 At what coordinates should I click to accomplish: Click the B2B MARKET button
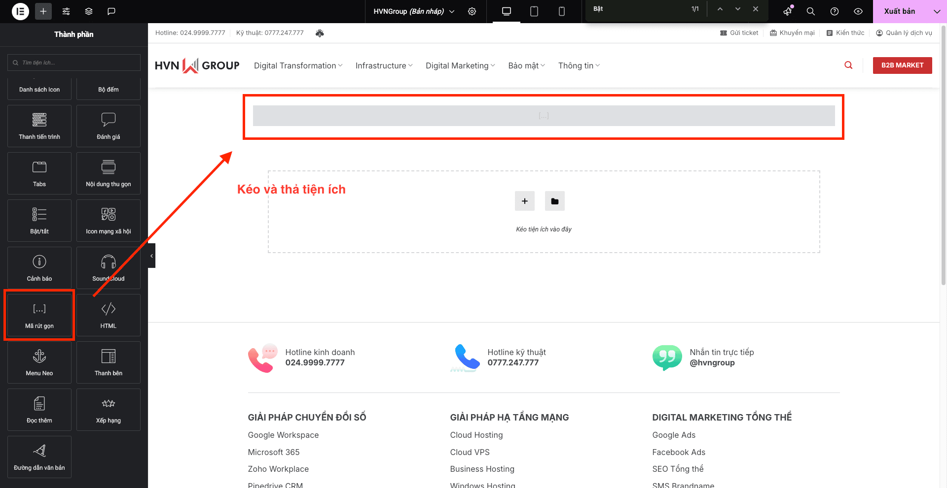(902, 65)
